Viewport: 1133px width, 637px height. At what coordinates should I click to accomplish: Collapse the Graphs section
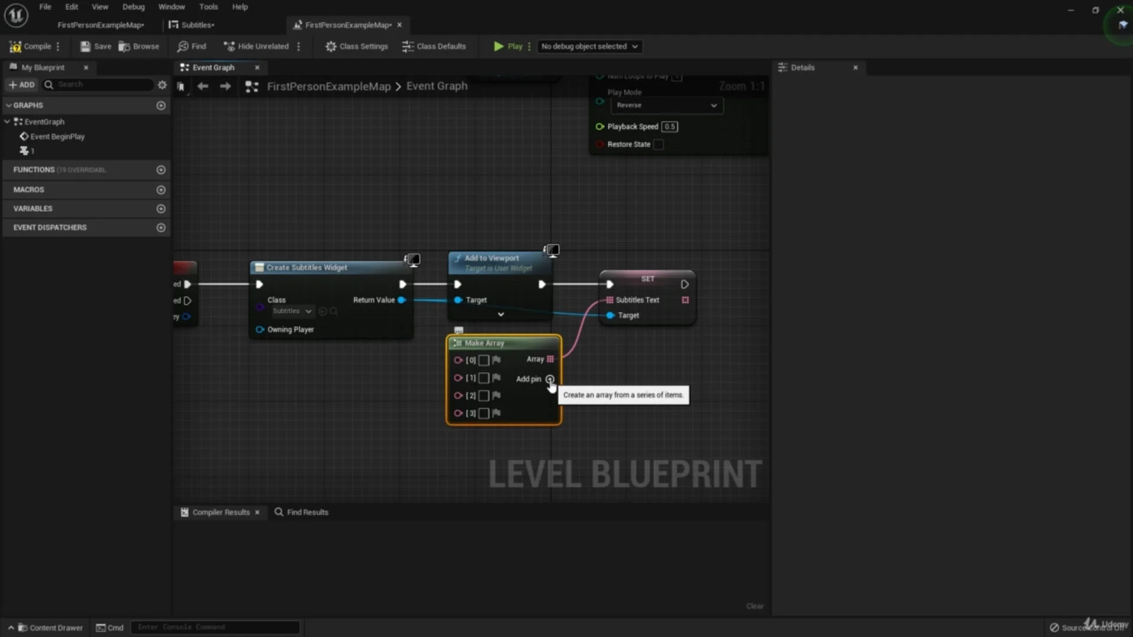pyautogui.click(x=8, y=106)
